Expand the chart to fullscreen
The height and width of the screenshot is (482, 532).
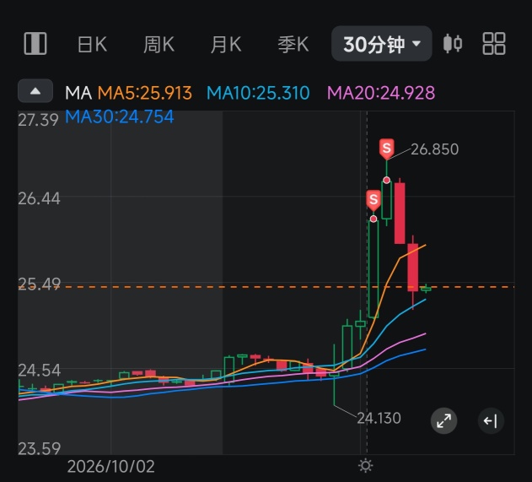443,421
